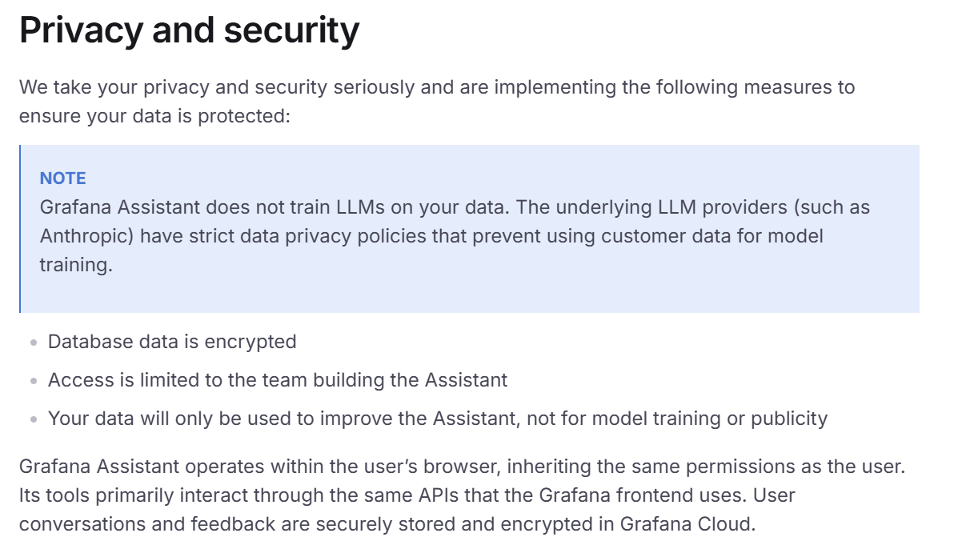Screen dimensions: 958x545
Task: Click the "Privacy and security" heading
Action: click(189, 31)
